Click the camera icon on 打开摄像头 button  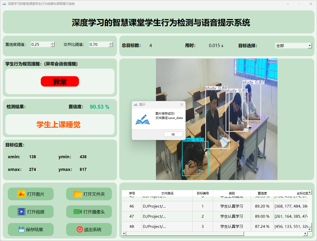(78, 212)
